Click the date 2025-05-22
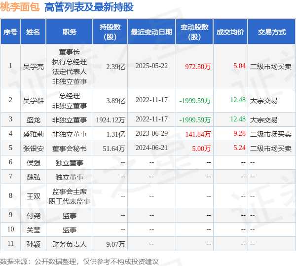The height and width of the screenshot is (266, 296). tap(151, 66)
